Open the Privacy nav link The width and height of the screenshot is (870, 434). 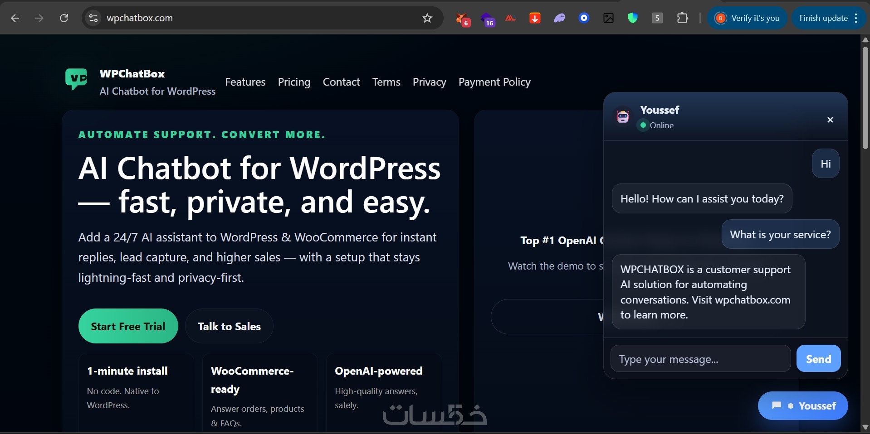(x=430, y=82)
